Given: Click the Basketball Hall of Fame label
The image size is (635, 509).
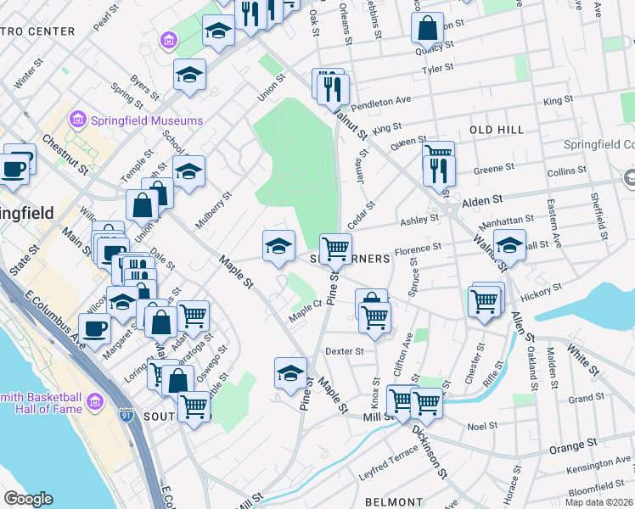Looking at the screenshot, I should point(42,403).
